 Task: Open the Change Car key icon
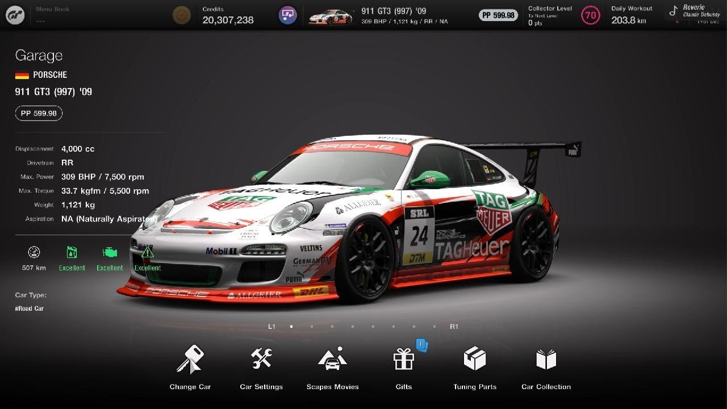[190, 360]
